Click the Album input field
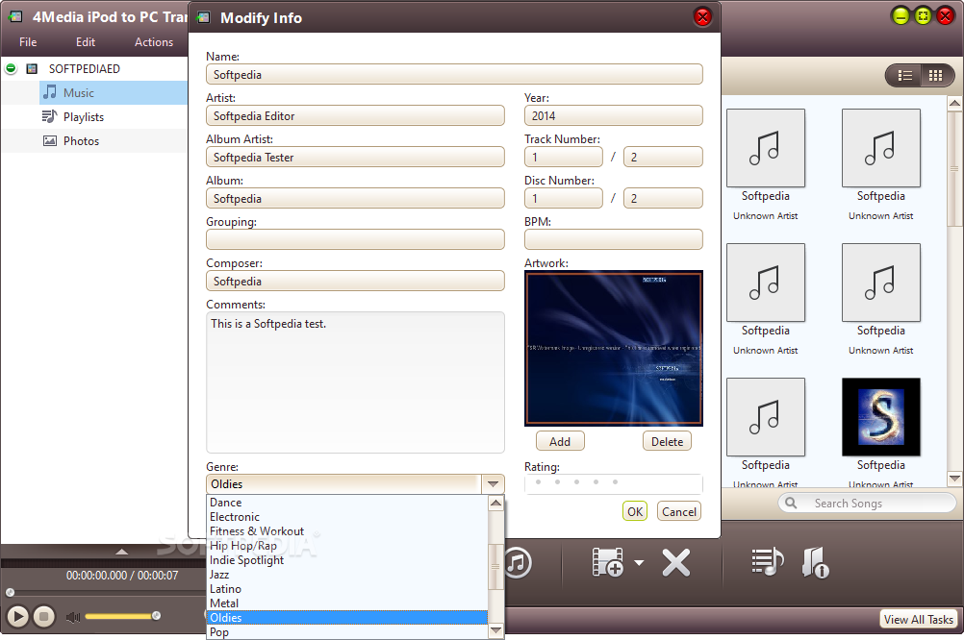The height and width of the screenshot is (640, 964). [x=355, y=198]
